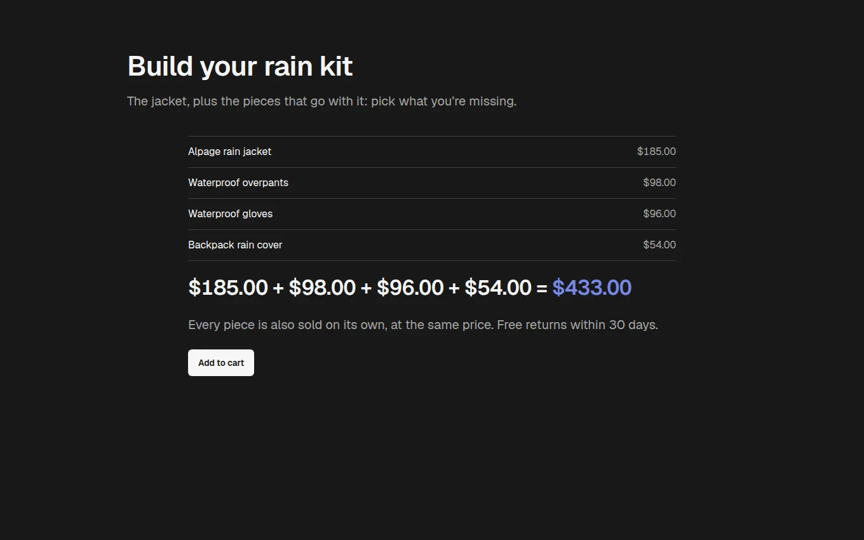Click the subtitle about the jacket and pieces
This screenshot has height=540, width=864.
click(321, 102)
